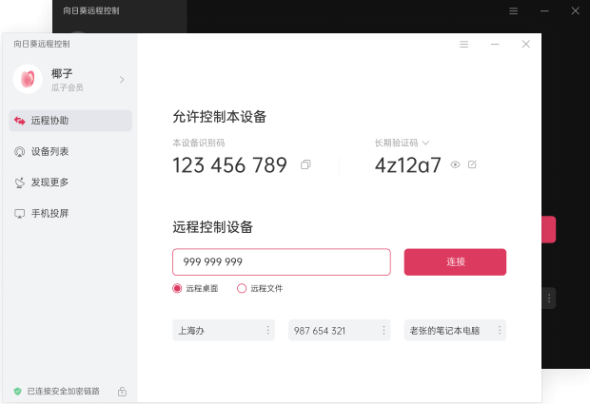Connect to recent device 上海办
The height and width of the screenshot is (404, 590).
224,331
